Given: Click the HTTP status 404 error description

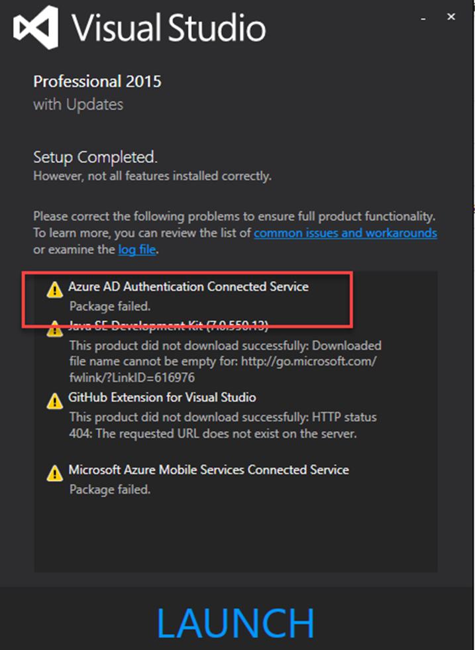Looking at the screenshot, I should coord(223,425).
